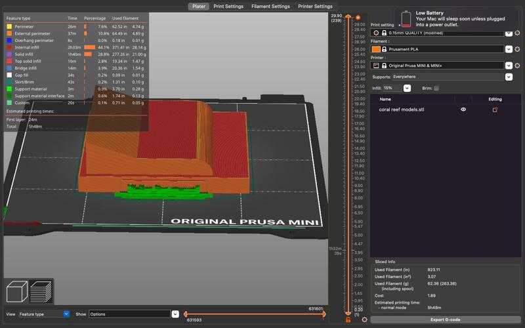Enable the Brim checkbox
Image resolution: width=525 pixels, height=328 pixels.
point(436,89)
